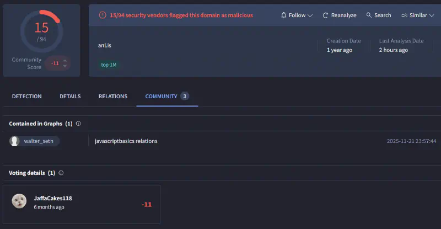Image resolution: width=441 pixels, height=229 pixels.
Task: Click the '6 months ago' vote time
Action: click(49, 207)
